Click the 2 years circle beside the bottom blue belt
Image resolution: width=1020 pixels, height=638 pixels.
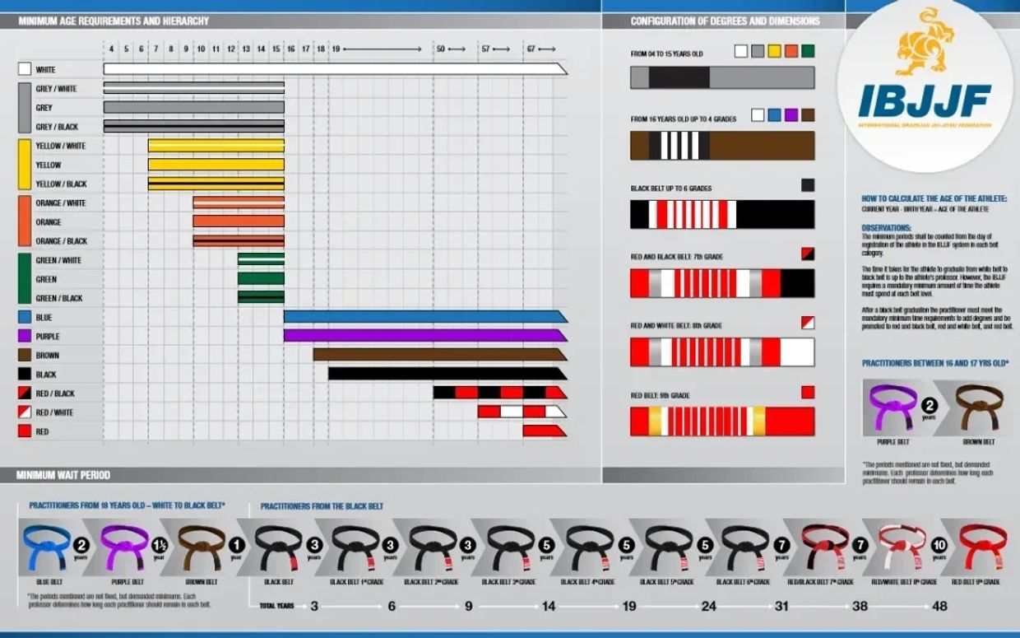point(81,544)
